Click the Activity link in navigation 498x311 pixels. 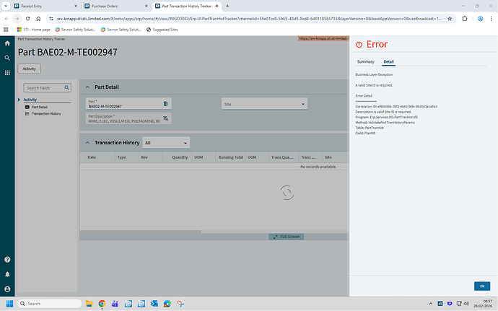point(30,100)
